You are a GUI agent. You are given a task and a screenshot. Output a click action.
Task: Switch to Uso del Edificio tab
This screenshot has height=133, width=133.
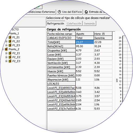70,12
